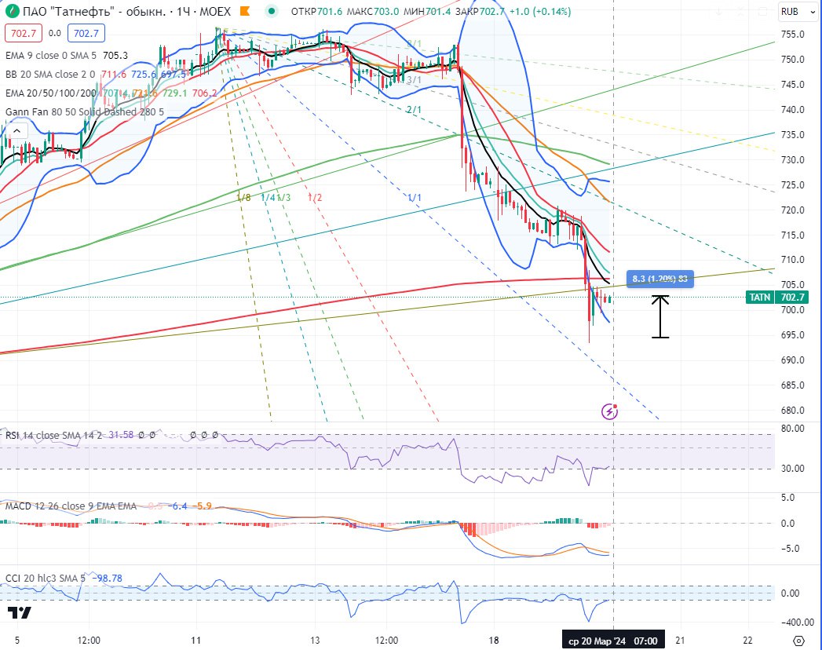Click the Gann fan 1/8 label
822x650 pixels.
243,198
